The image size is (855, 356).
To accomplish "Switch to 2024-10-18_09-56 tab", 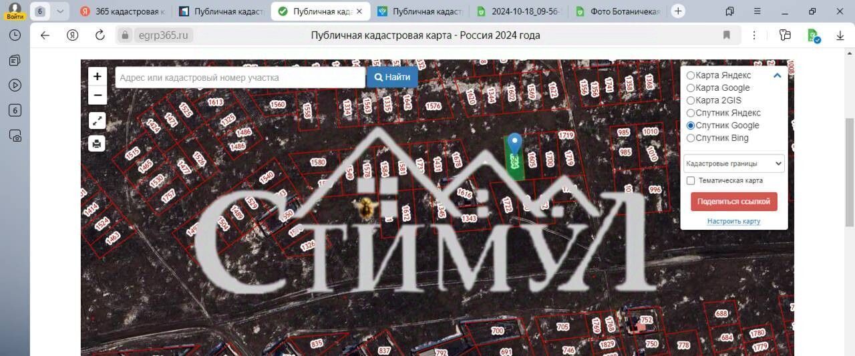I will click(x=519, y=11).
